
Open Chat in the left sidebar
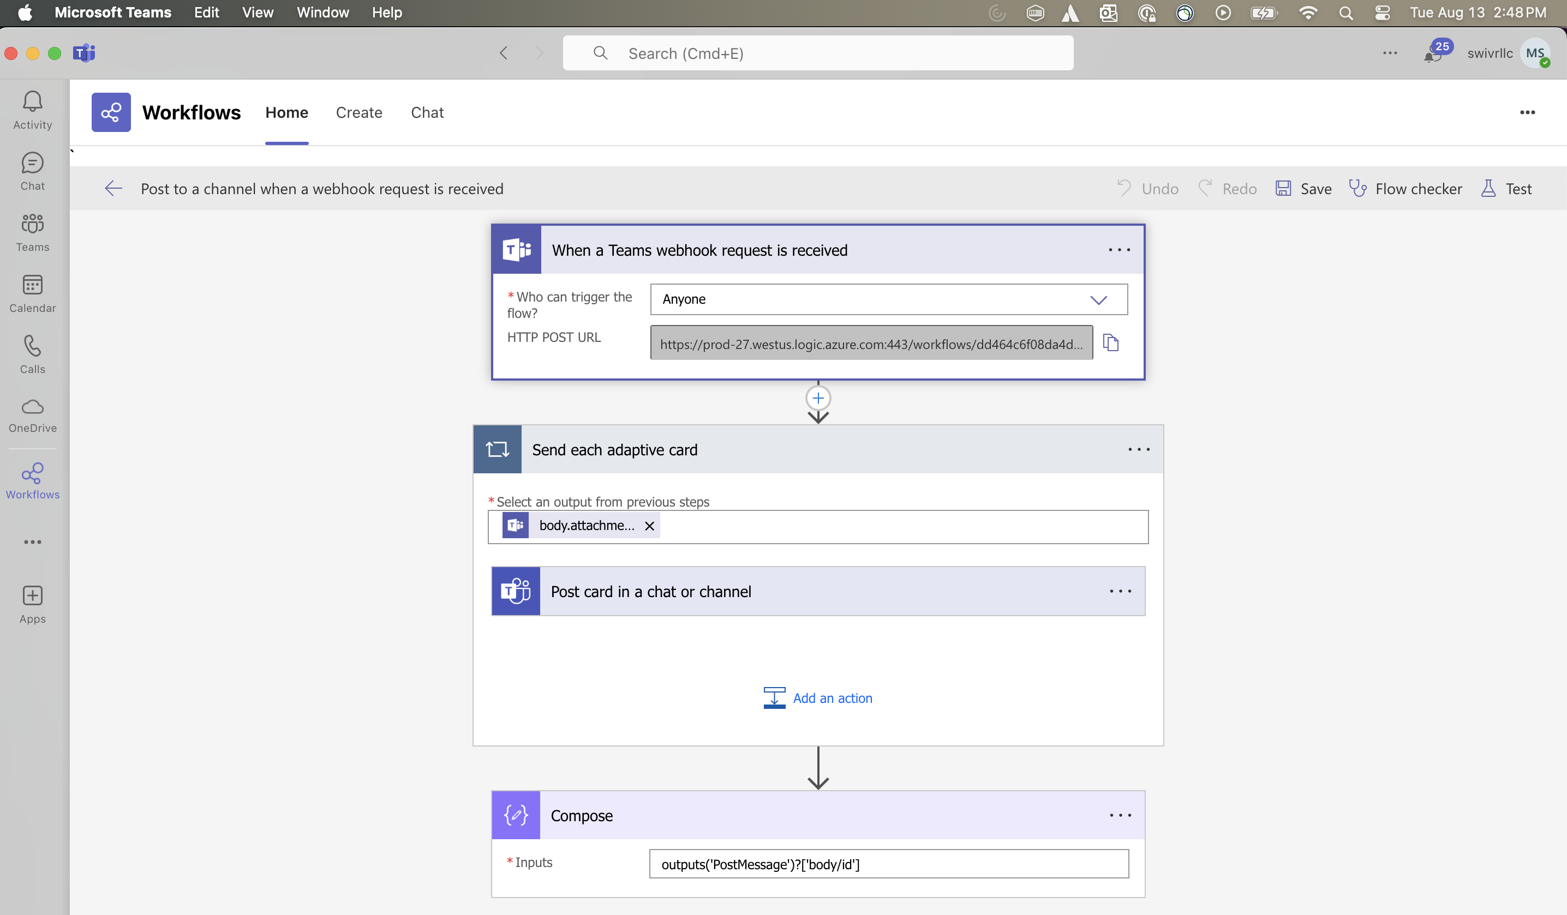pyautogui.click(x=32, y=172)
